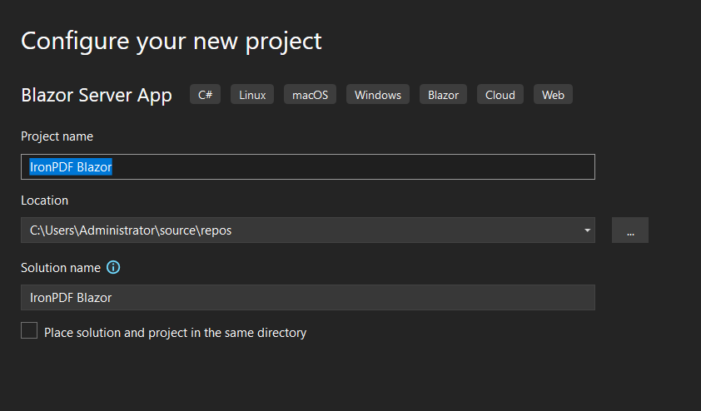Click the Blazor Server App template title
Viewport: 701px width, 411px height.
tap(97, 96)
